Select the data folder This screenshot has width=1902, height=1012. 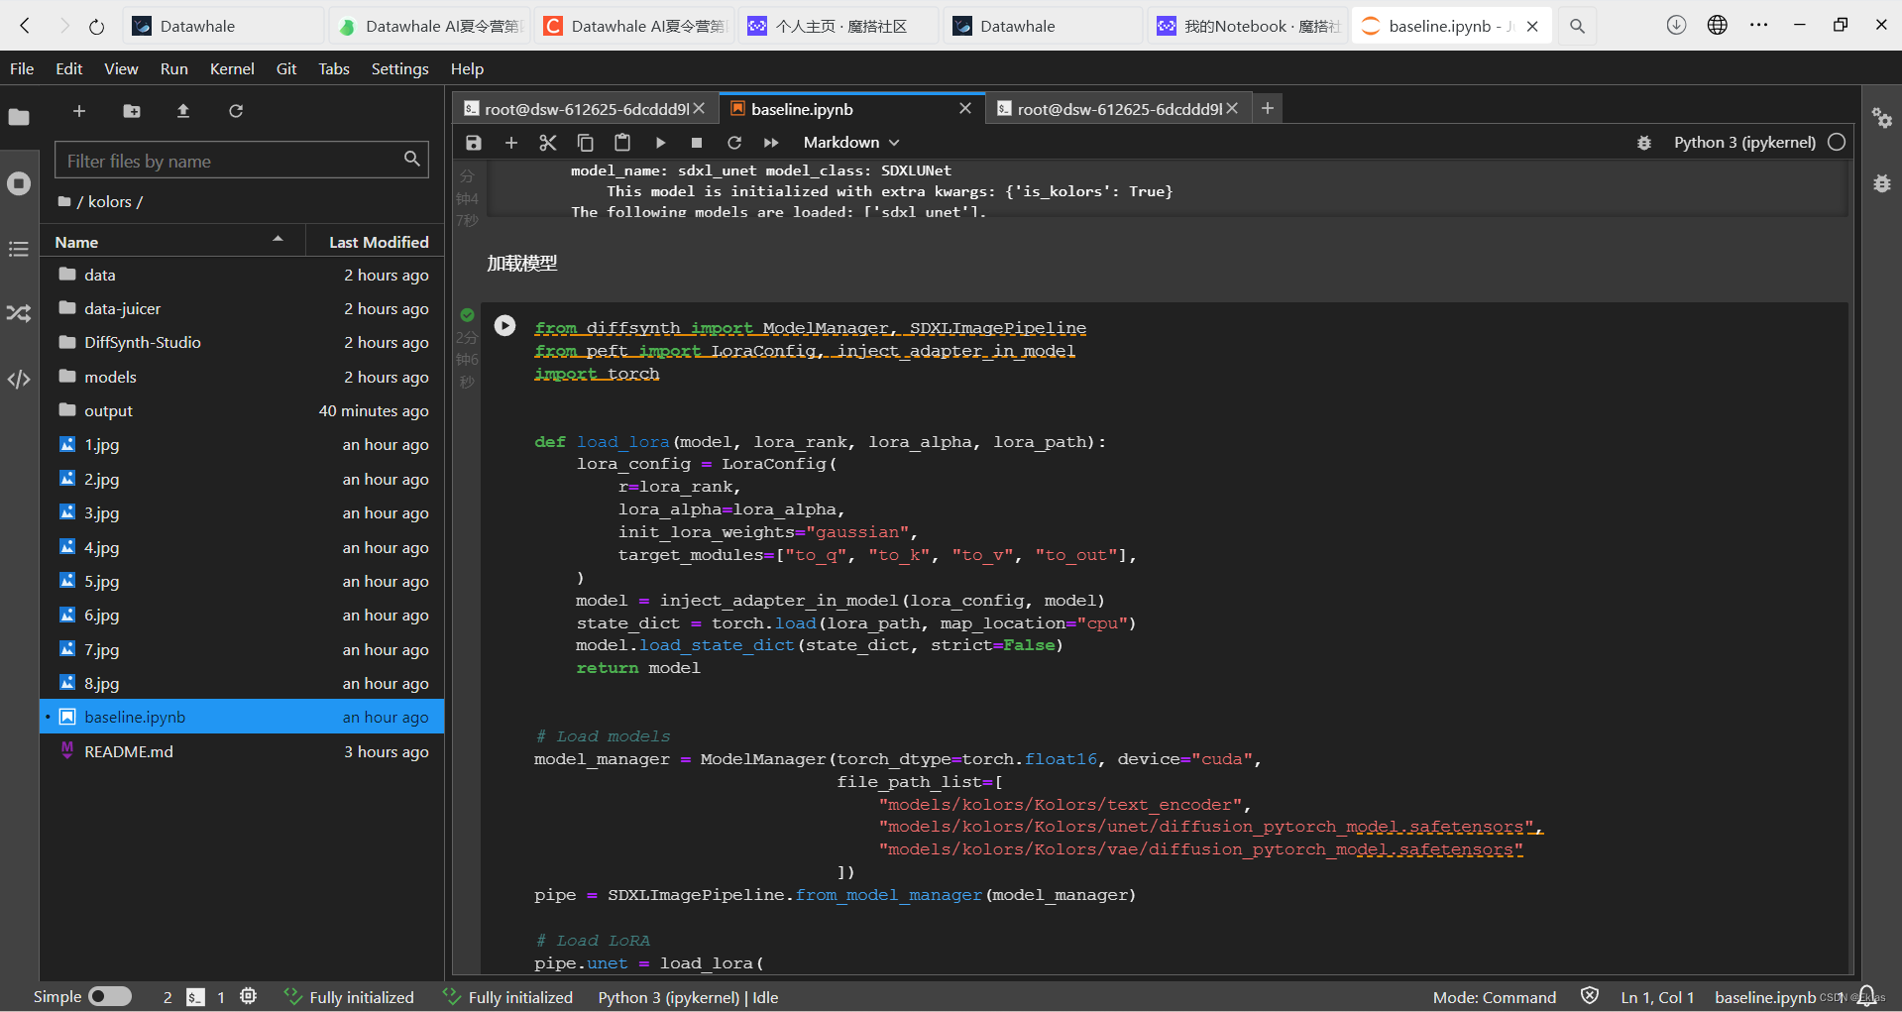(x=242, y=275)
